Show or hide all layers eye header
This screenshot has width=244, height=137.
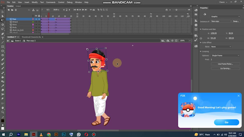pyautogui.click(x=36, y=16)
